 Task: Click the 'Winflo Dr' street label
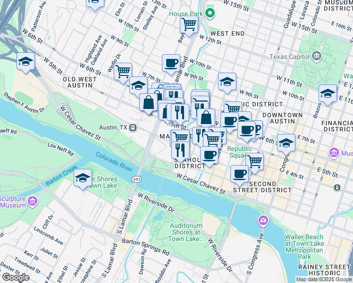114,63
